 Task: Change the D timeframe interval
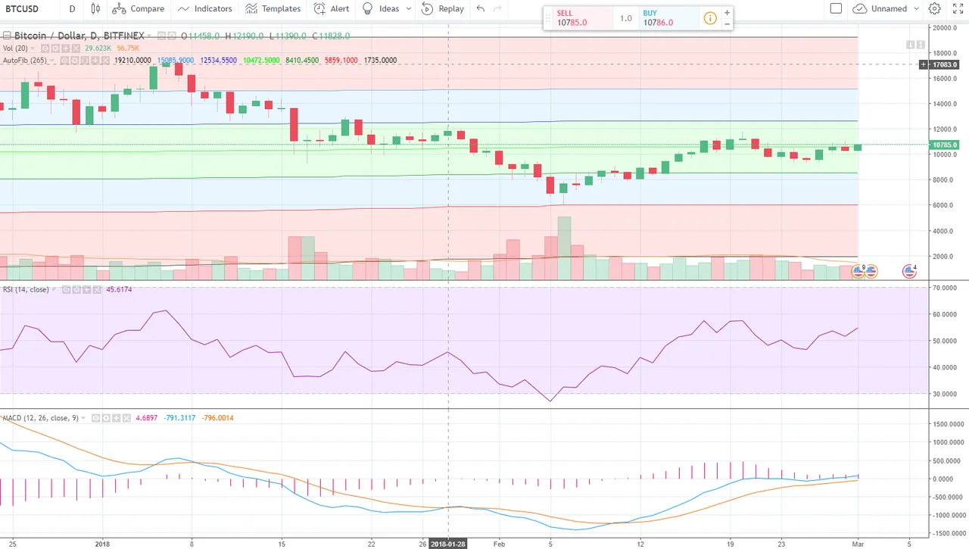tap(72, 9)
